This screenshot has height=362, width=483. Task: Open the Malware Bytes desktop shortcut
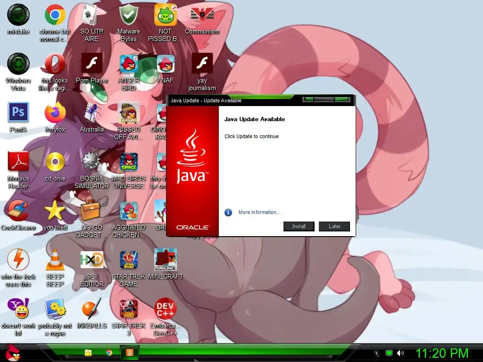tap(128, 15)
